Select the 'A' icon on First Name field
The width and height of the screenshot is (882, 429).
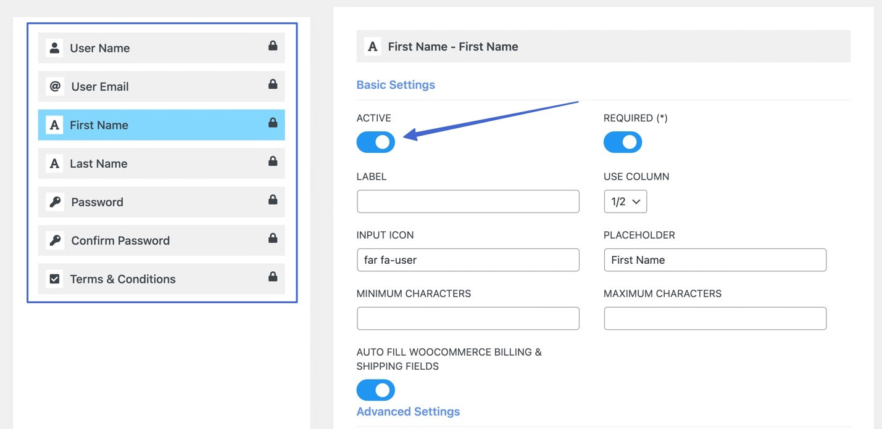coord(54,125)
